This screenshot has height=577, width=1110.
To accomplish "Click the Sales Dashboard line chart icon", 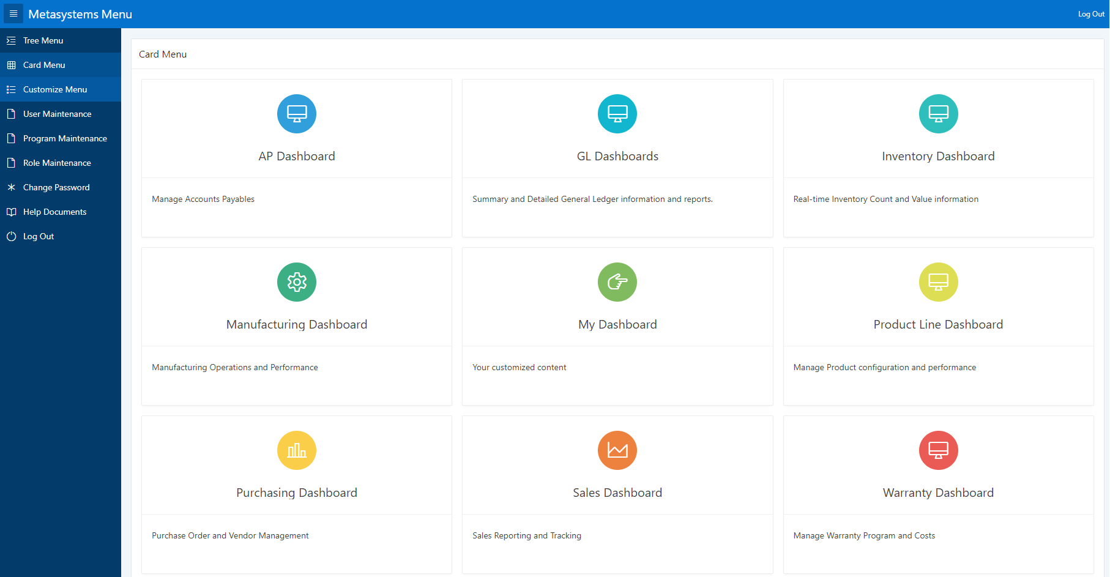I will pos(617,450).
